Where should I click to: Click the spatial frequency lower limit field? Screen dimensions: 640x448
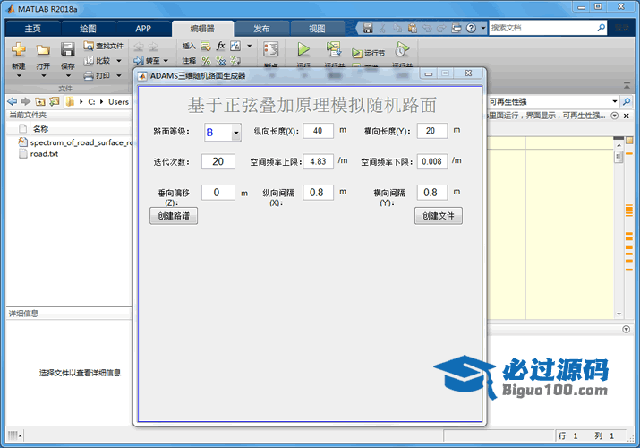point(432,161)
